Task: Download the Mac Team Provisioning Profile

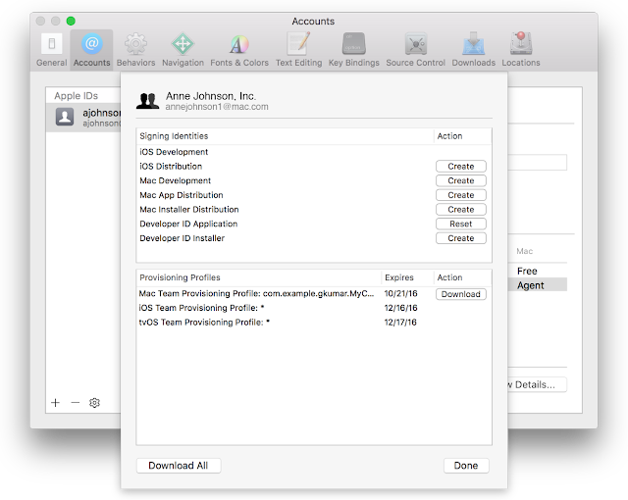Action: click(461, 294)
